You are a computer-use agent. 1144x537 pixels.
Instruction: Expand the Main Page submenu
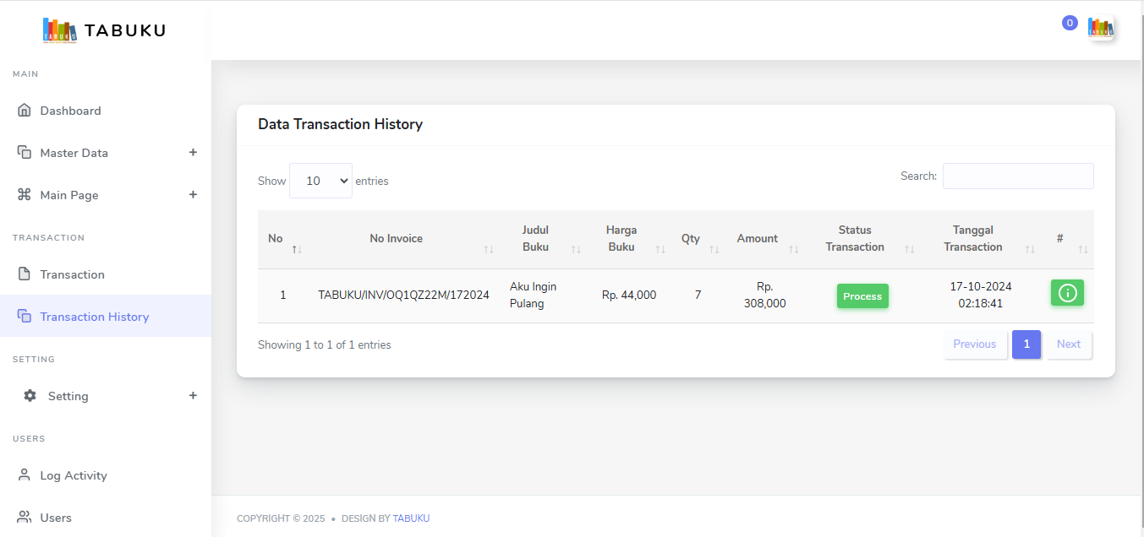click(x=193, y=195)
